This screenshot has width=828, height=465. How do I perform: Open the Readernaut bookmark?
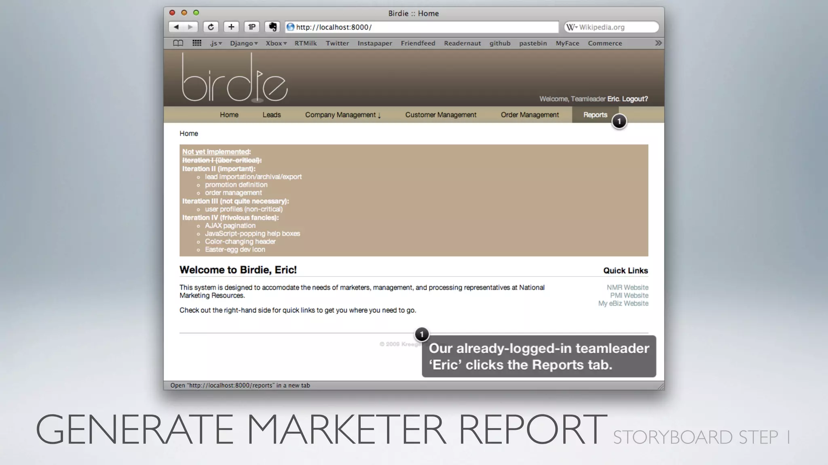pyautogui.click(x=463, y=43)
